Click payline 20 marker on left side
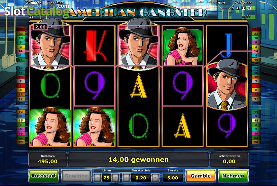 point(21,142)
